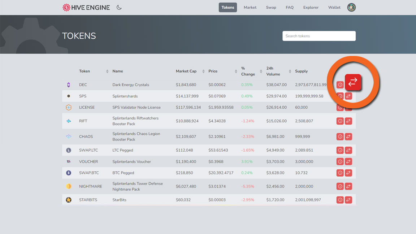
Task: Click the LICENSE token hexagon icon
Action: tap(69, 107)
